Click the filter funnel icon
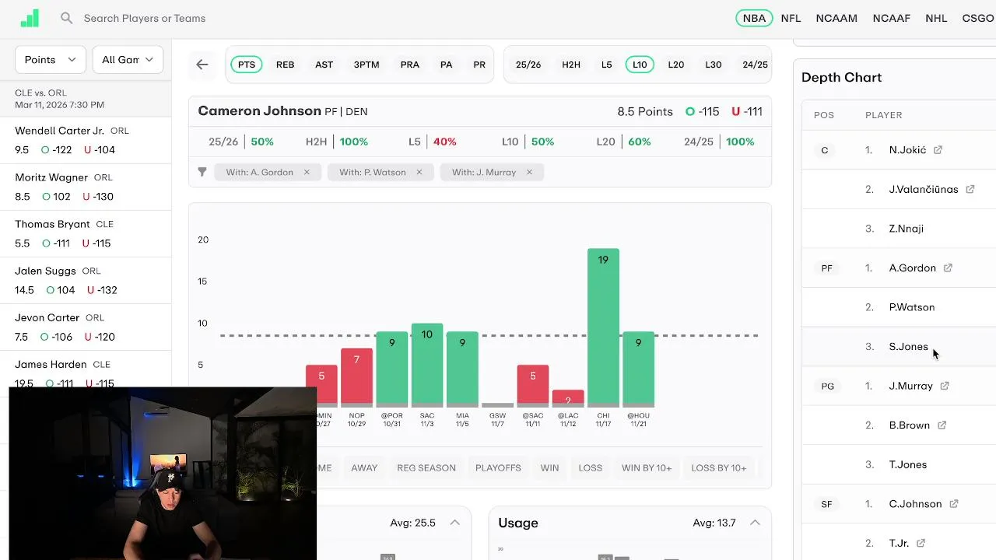Screen dimensions: 996x560 point(202,172)
